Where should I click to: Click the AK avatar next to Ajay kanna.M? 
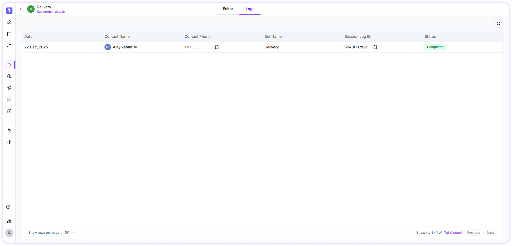(108, 47)
